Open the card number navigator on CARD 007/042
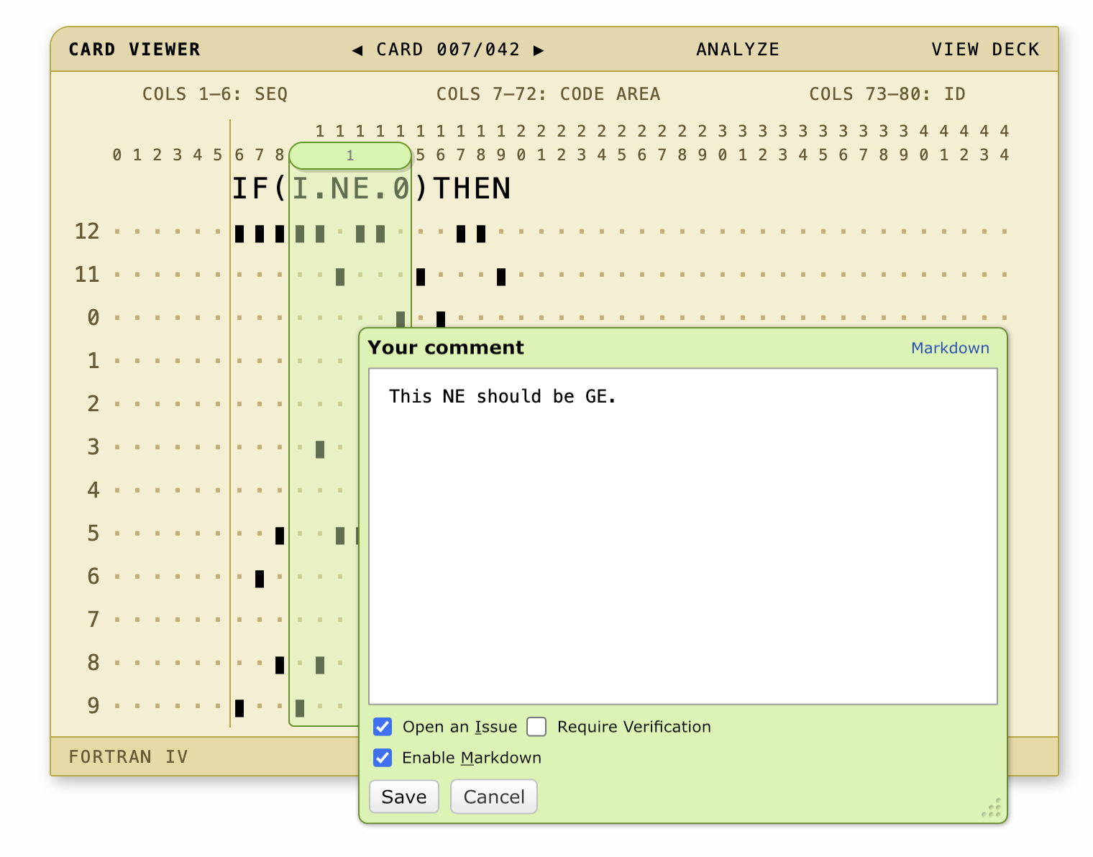This screenshot has width=1093, height=857. click(x=447, y=50)
